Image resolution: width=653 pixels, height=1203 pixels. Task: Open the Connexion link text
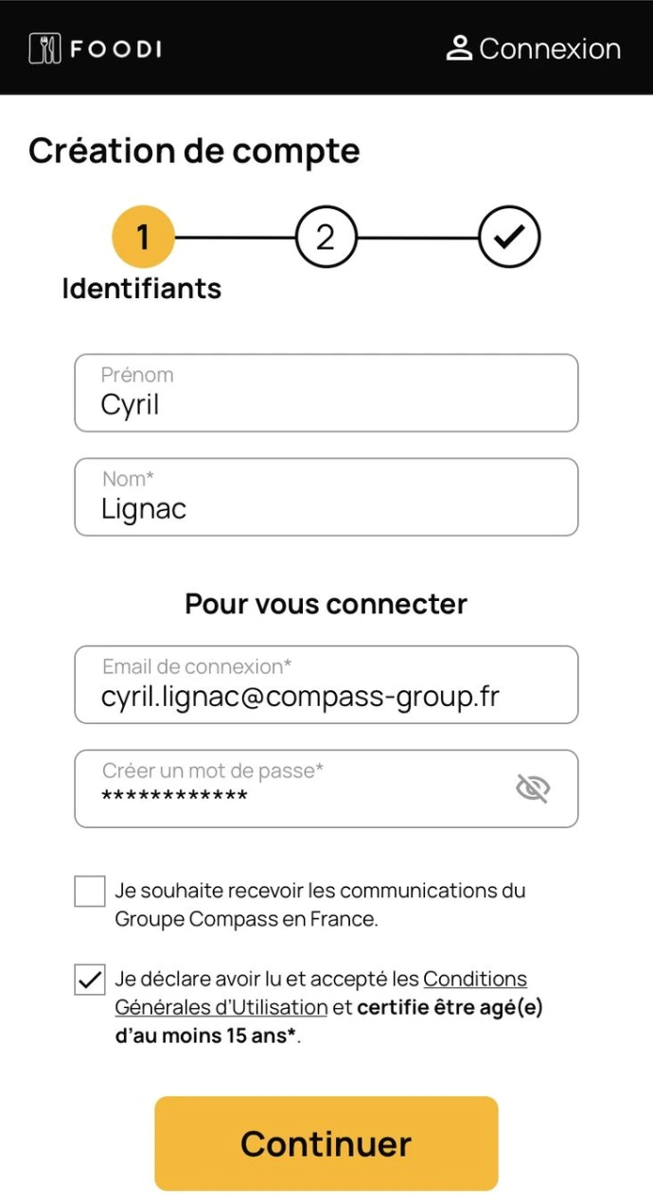(550, 49)
